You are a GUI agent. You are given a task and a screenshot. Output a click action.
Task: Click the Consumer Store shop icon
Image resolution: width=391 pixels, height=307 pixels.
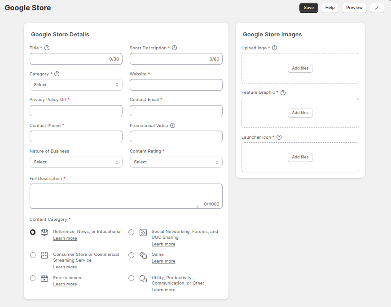coord(44,255)
